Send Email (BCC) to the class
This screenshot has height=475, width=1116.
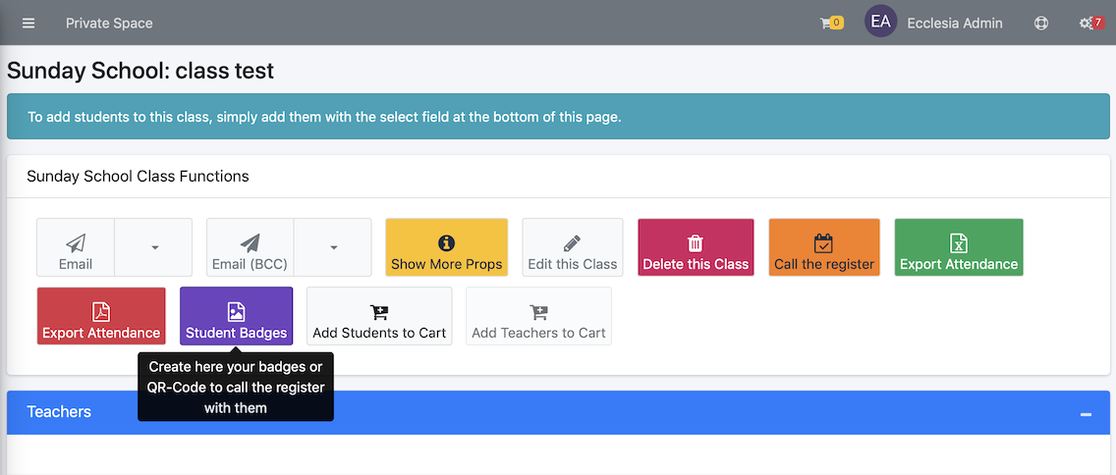250,247
